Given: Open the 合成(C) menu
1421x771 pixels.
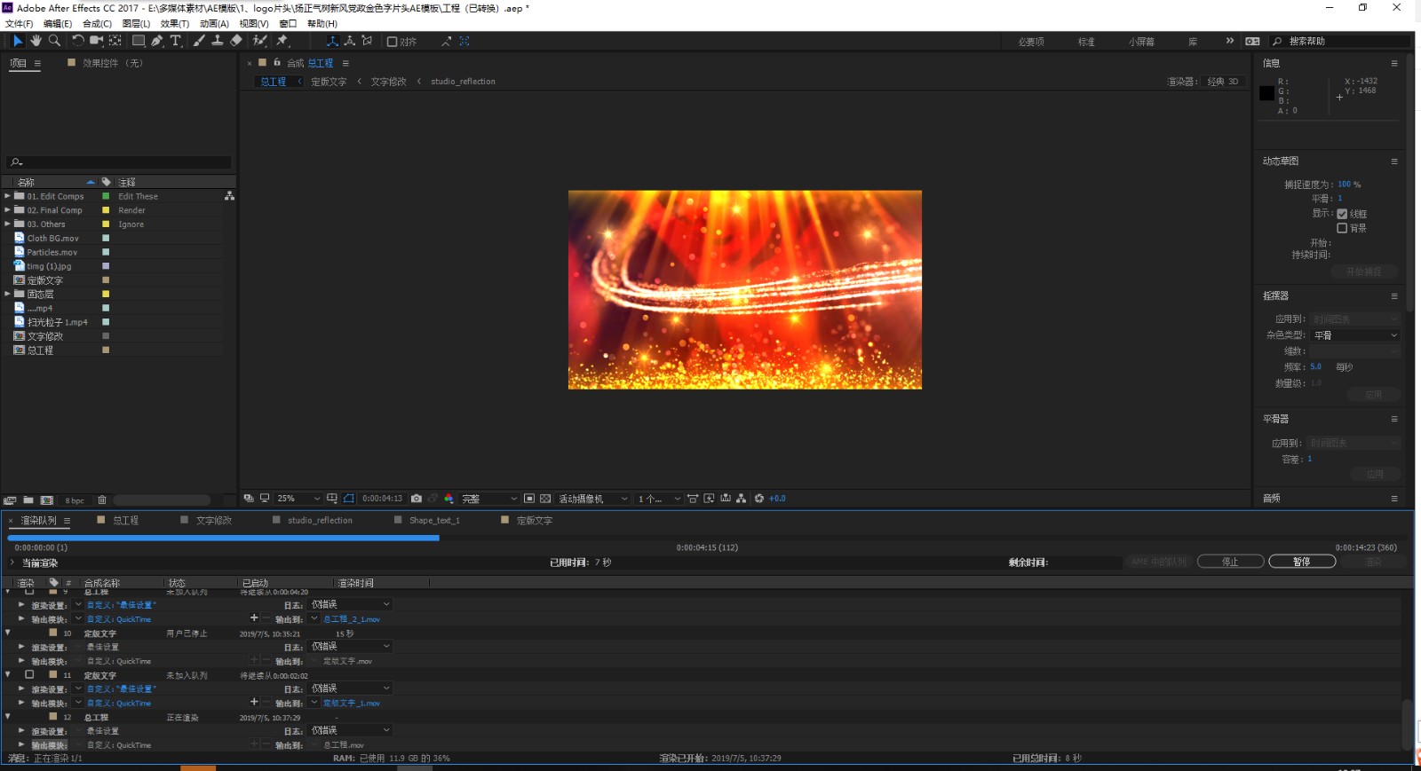Looking at the screenshot, I should click(x=97, y=24).
